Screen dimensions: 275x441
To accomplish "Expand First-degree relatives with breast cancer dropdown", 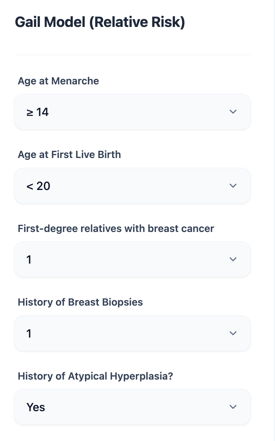I will (132, 260).
